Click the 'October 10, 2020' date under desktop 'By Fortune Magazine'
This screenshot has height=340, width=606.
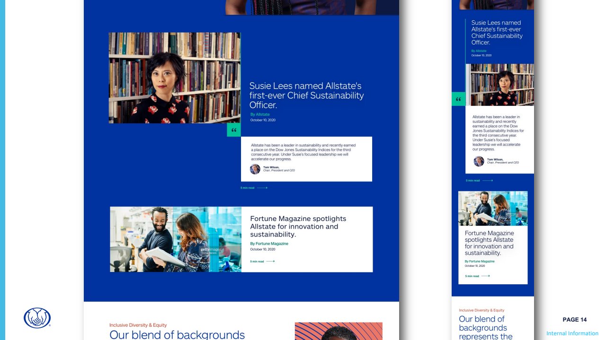[263, 249]
